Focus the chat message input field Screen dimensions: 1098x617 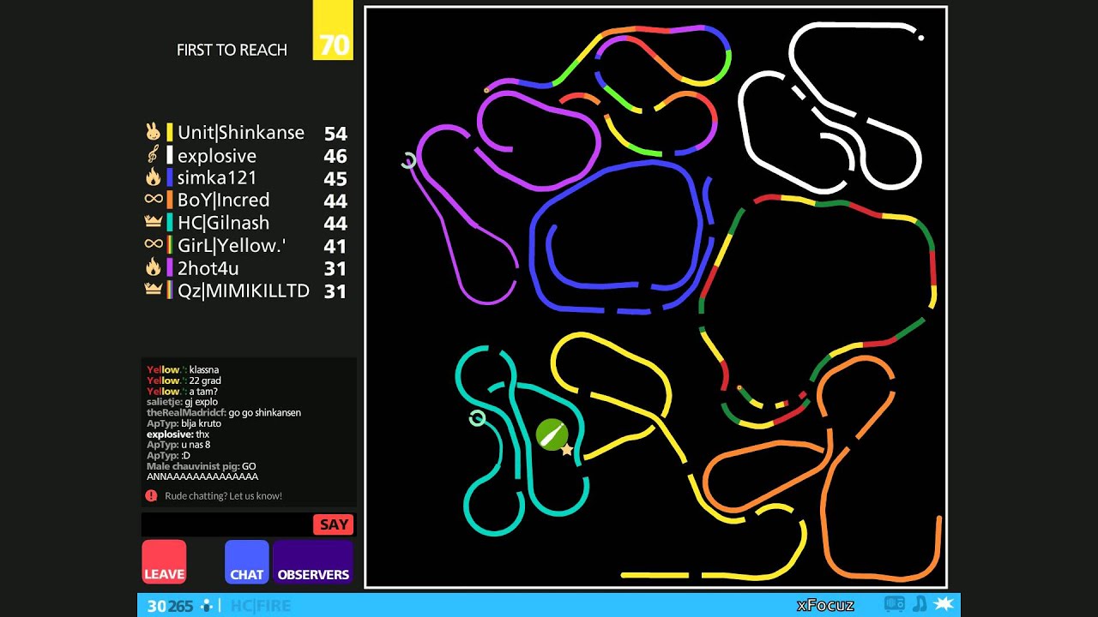point(226,524)
